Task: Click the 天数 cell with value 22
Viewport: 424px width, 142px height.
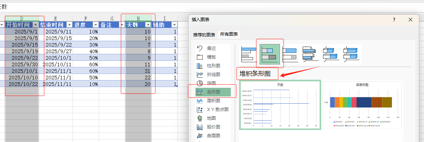Action: (138, 77)
